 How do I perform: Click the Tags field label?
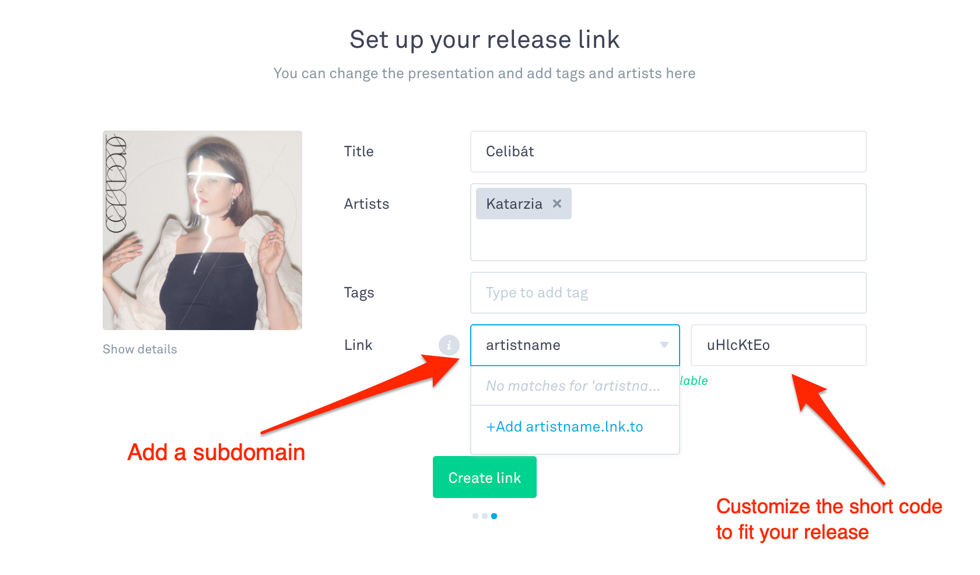click(x=359, y=293)
